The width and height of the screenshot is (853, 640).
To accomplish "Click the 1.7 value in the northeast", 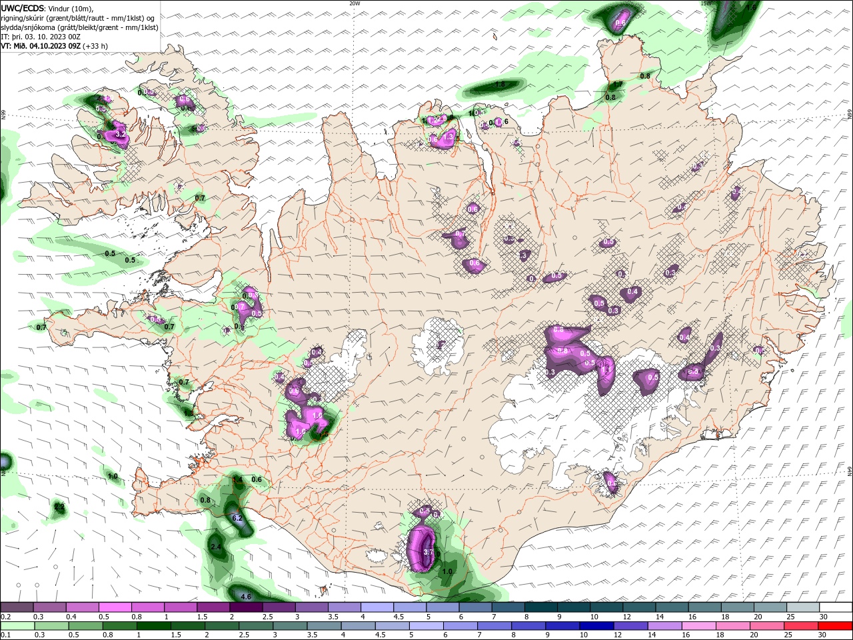I will [618, 85].
